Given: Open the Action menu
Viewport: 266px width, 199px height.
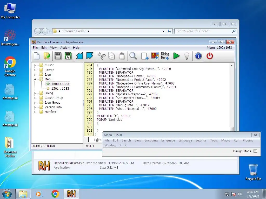Looking at the screenshot, I should pos(65,48).
